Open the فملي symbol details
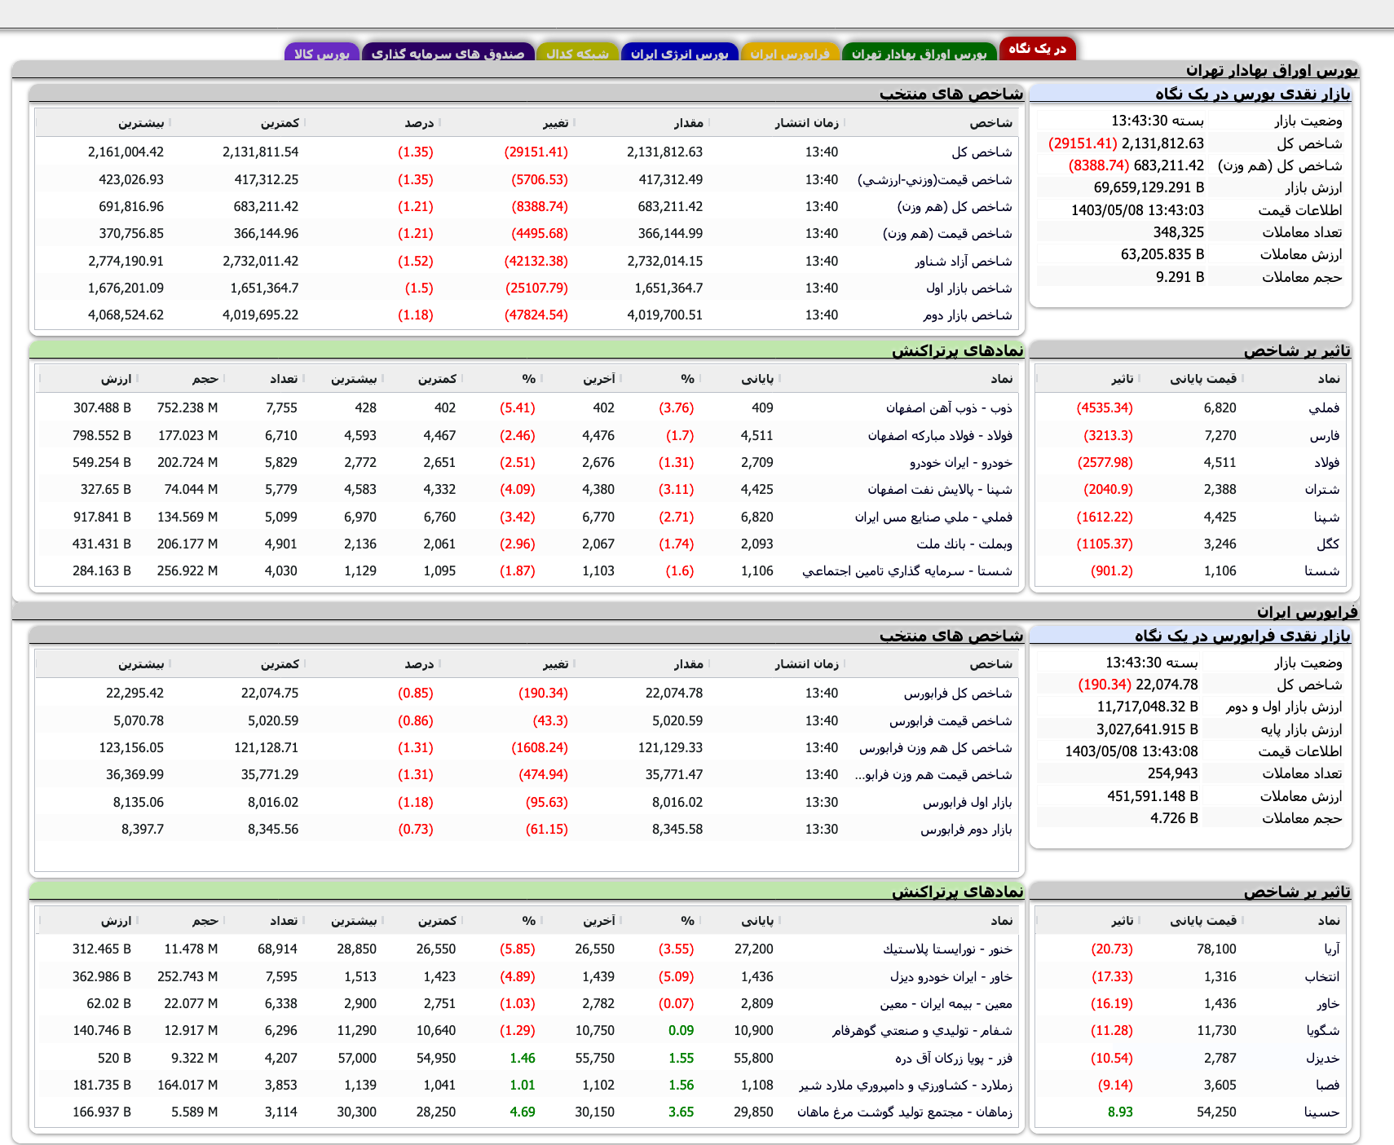Image resolution: width=1394 pixels, height=1145 pixels. click(x=1325, y=407)
